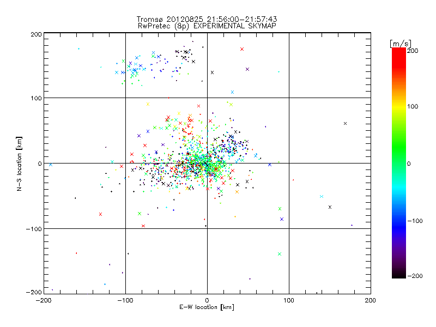
Task: Click the x-axis tick label 200
Action: [371, 300]
